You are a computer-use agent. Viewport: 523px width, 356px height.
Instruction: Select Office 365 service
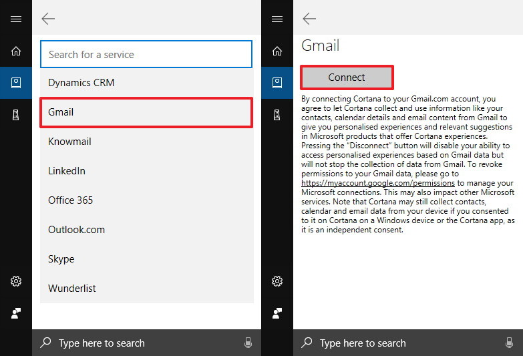tap(147, 200)
